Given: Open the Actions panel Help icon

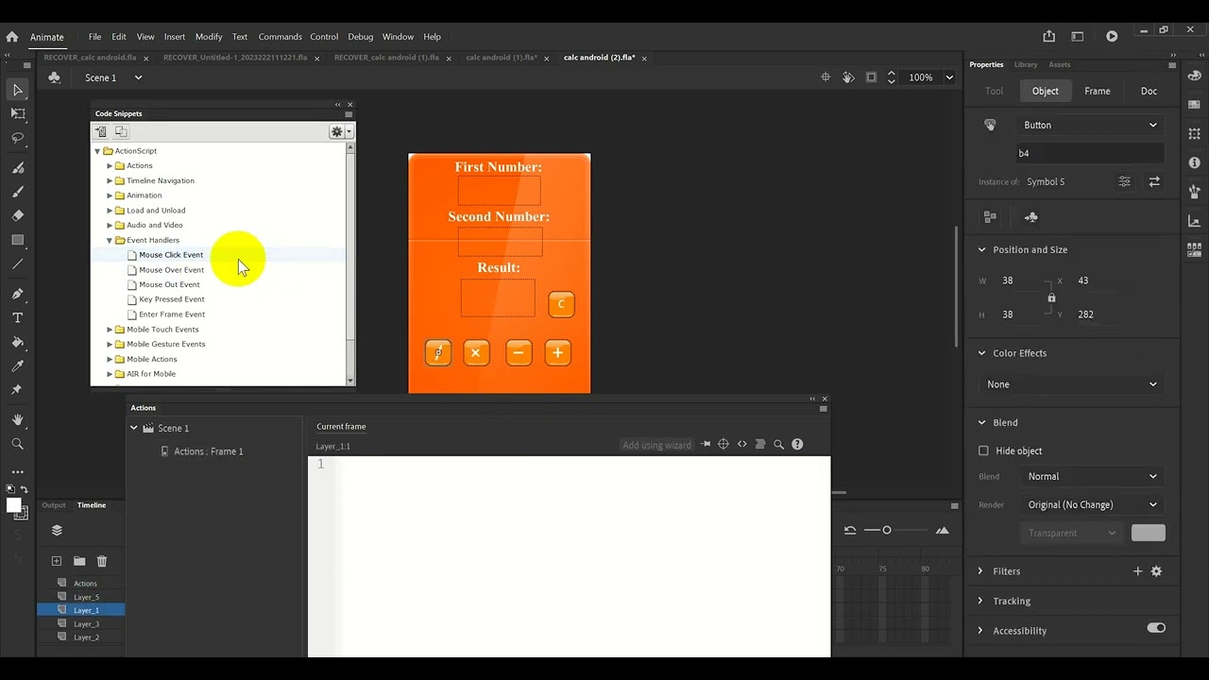Looking at the screenshot, I should coord(797,444).
